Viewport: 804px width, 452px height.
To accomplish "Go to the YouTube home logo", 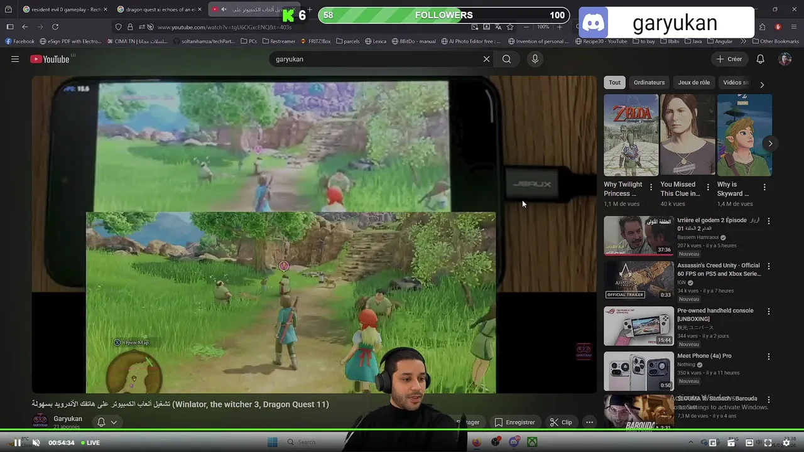I will coord(50,59).
